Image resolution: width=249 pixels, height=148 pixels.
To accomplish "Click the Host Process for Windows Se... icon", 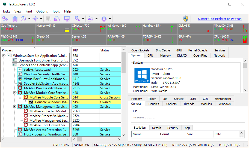I will [x=20, y=134].
